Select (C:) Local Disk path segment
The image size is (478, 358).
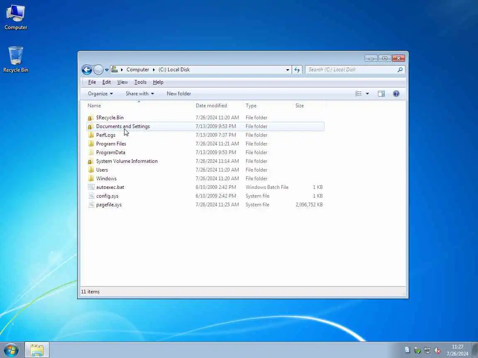(x=174, y=70)
